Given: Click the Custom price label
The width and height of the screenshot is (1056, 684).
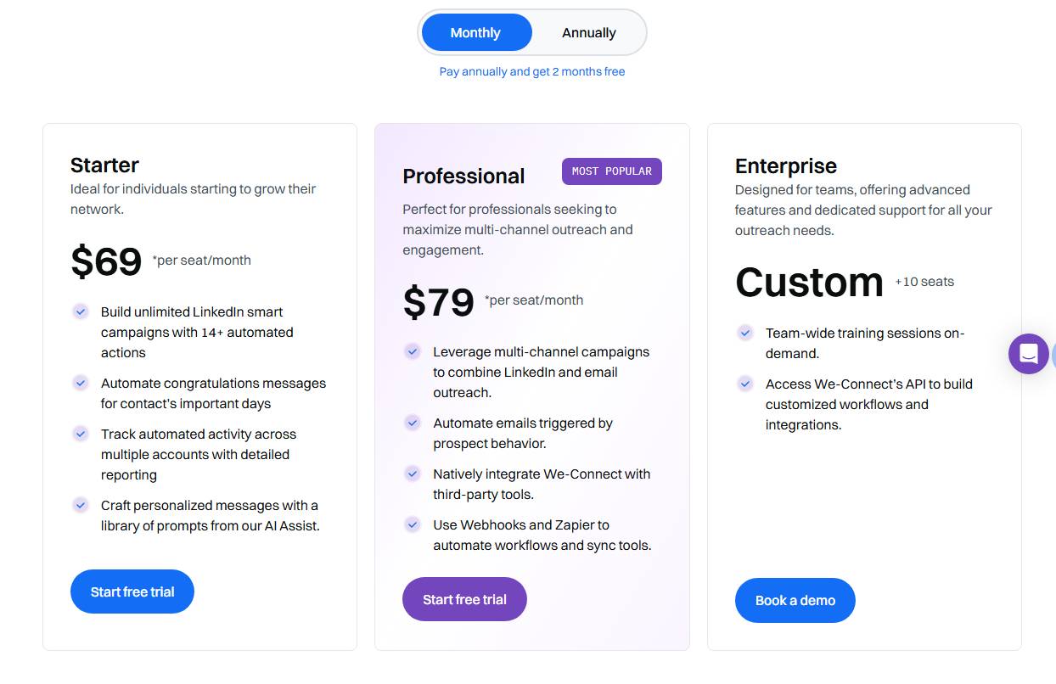Looking at the screenshot, I should [808, 283].
